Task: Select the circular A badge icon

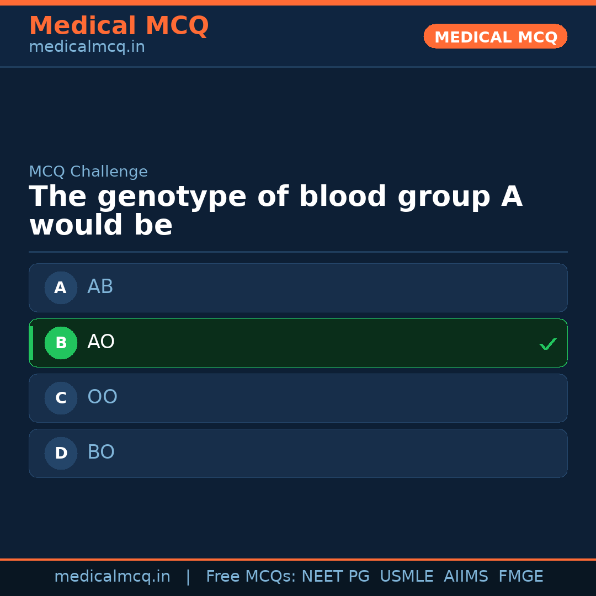Action: coord(61,288)
